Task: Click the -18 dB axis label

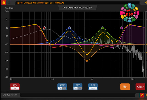Action: click(7, 28)
